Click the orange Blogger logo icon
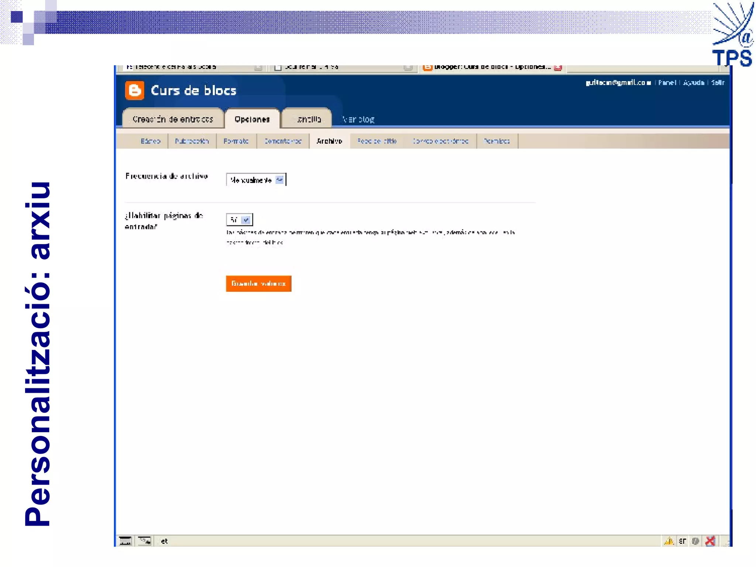 [134, 90]
